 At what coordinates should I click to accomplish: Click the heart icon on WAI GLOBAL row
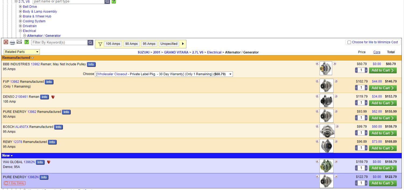(x=49, y=162)
